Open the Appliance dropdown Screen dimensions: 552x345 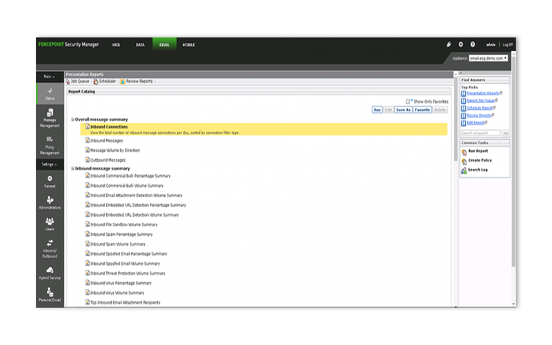[x=489, y=58]
